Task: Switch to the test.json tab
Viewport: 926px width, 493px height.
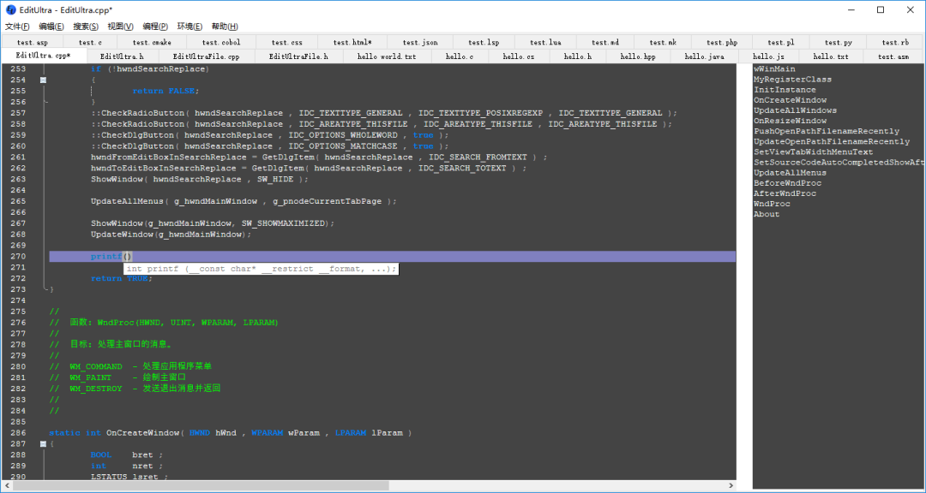Action: (x=420, y=43)
